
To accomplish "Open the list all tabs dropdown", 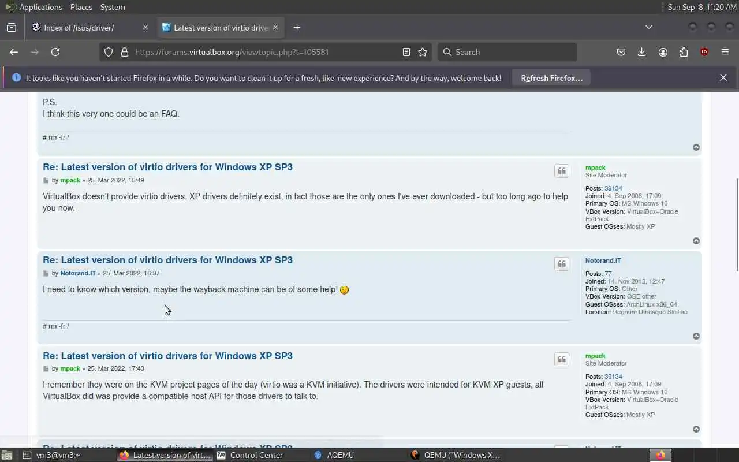I will (x=649, y=27).
